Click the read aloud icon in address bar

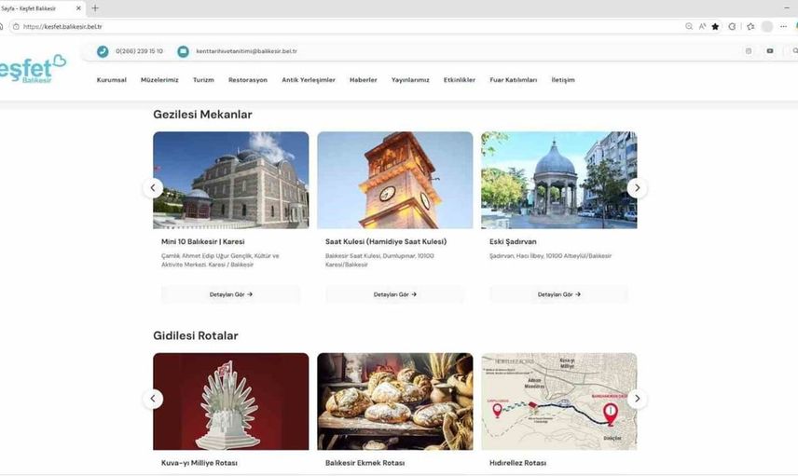tap(702, 26)
